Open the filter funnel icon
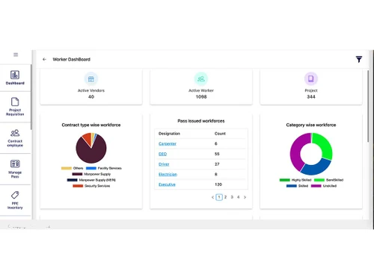374x280 pixels. click(x=359, y=59)
